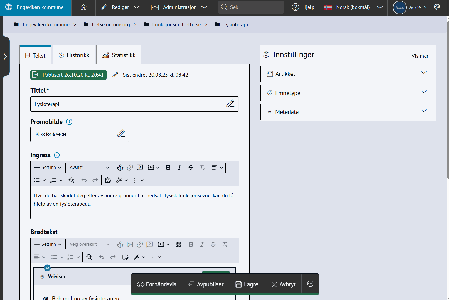Image resolution: width=449 pixels, height=300 pixels.
Task: Open the Administrasjon menu
Action: tap(179, 7)
